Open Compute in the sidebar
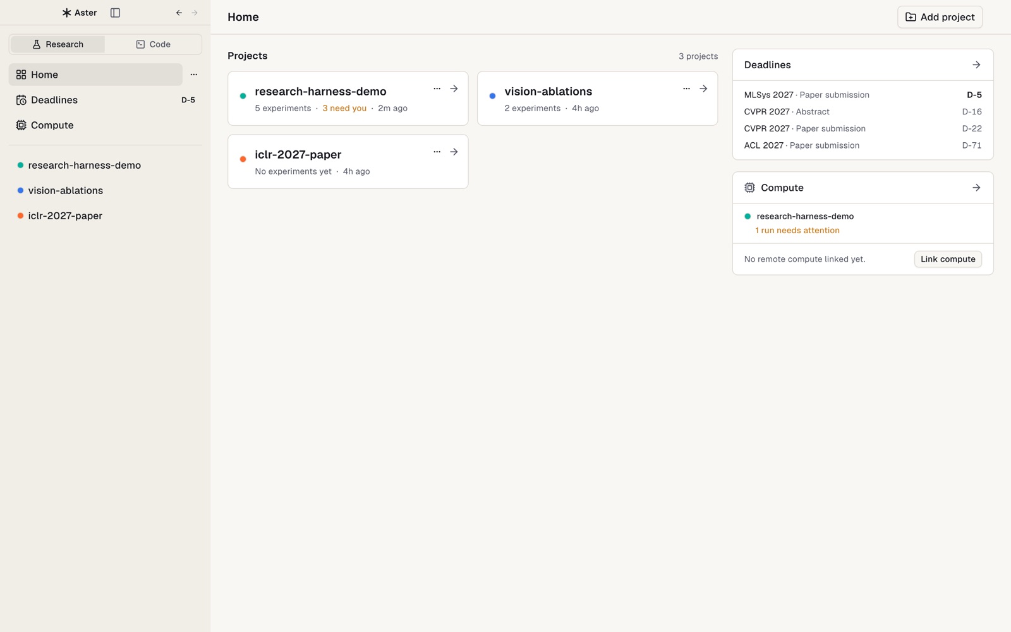 106,125
